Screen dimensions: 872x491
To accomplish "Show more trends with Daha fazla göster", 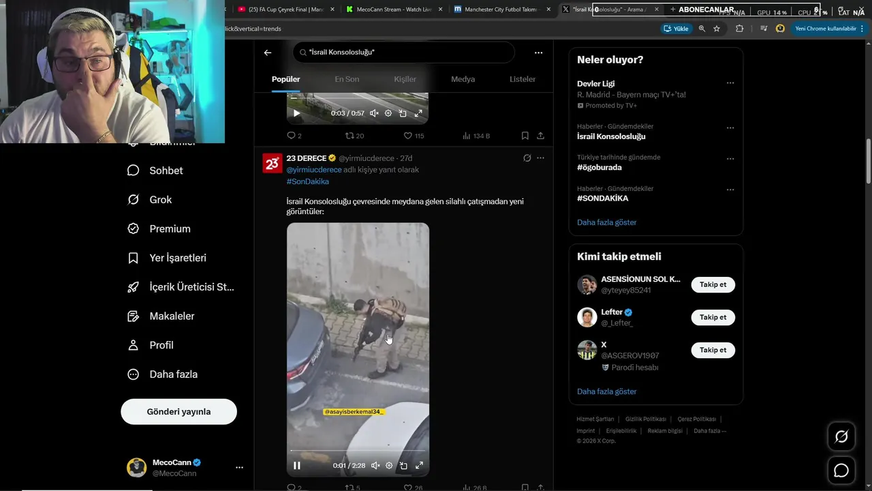I will (x=606, y=222).
